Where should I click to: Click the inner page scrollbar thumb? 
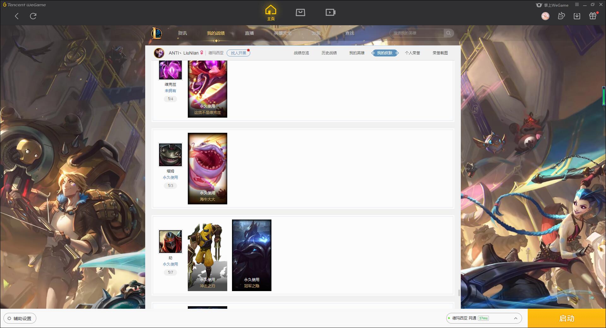[459, 293]
